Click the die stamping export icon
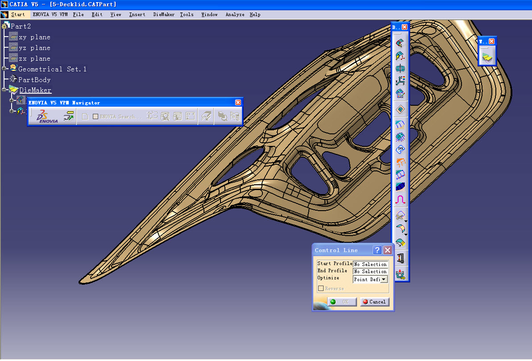 pyautogui.click(x=400, y=274)
